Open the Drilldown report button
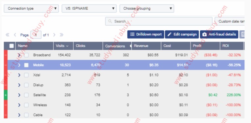 [146, 34]
